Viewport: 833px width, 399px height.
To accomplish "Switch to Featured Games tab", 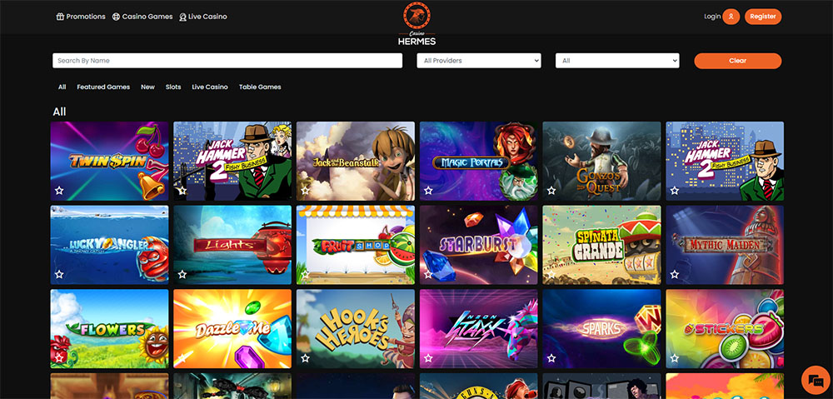I will click(103, 87).
